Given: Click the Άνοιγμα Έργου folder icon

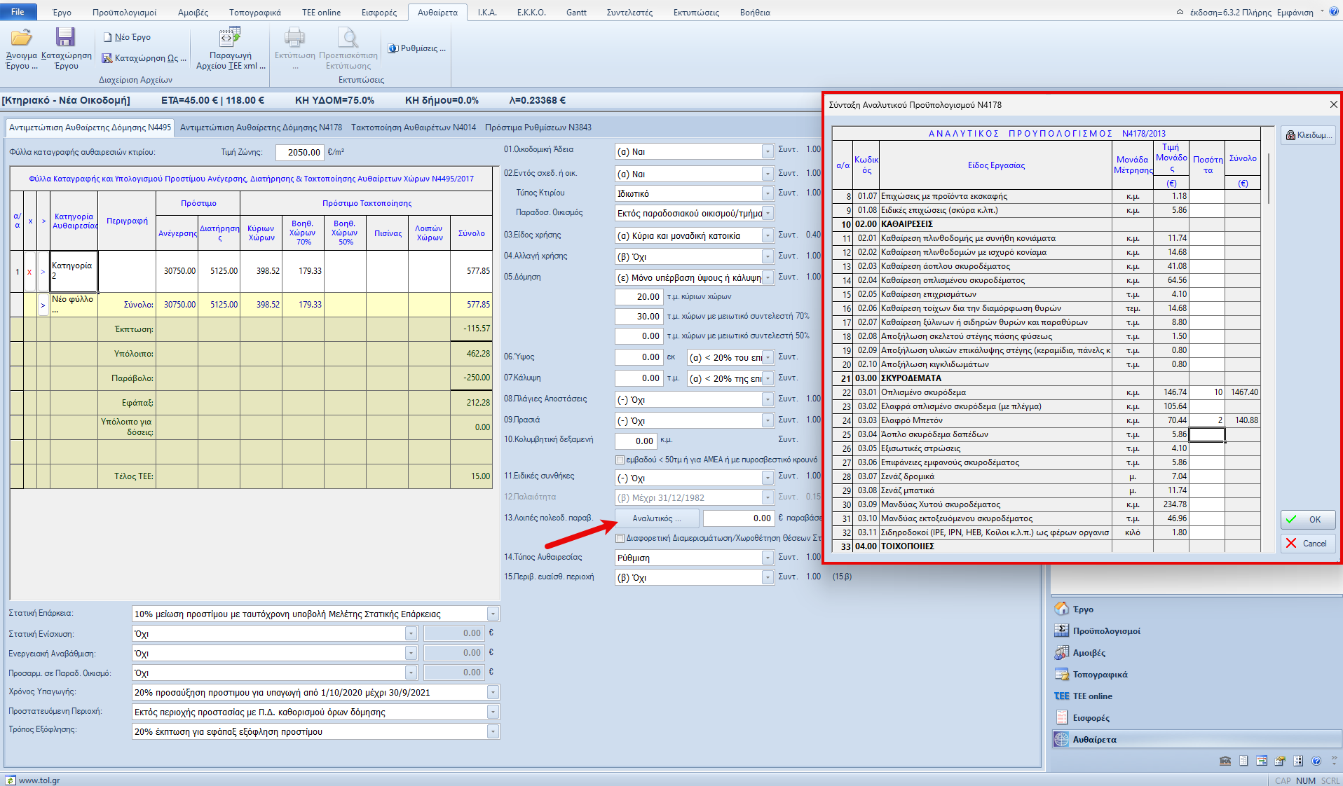Looking at the screenshot, I should point(21,38).
